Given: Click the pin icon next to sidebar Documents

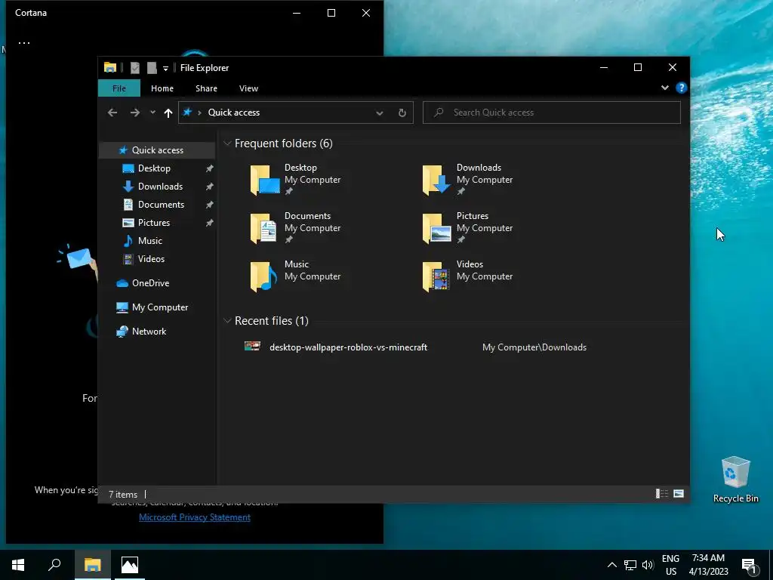Looking at the screenshot, I should point(210,205).
